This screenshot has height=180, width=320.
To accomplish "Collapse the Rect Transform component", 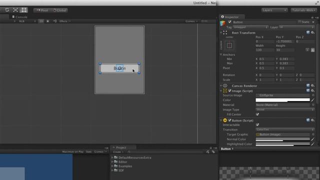I will tap(221, 32).
